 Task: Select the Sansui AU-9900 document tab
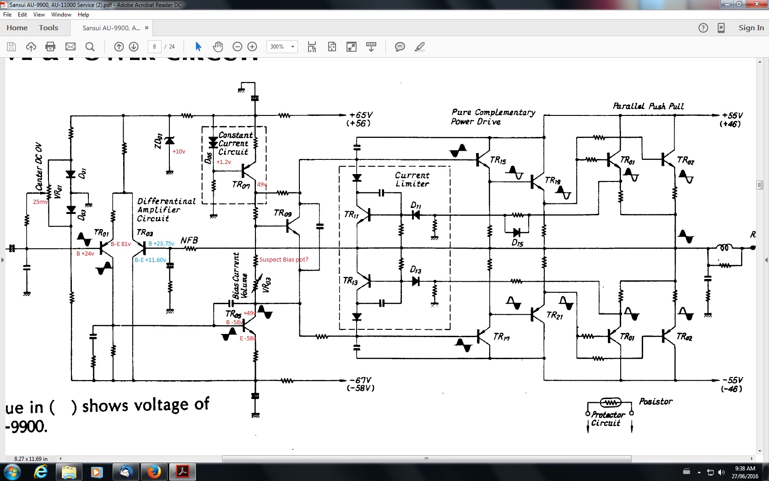[111, 28]
